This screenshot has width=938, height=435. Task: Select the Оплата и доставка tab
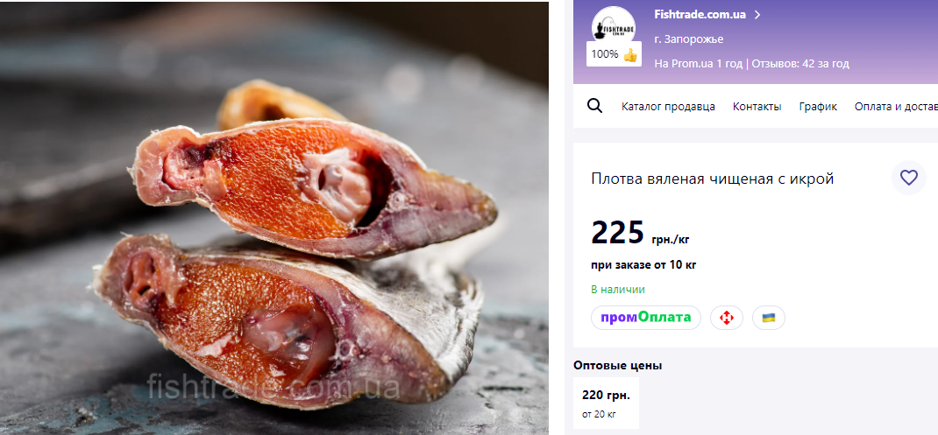pos(896,107)
